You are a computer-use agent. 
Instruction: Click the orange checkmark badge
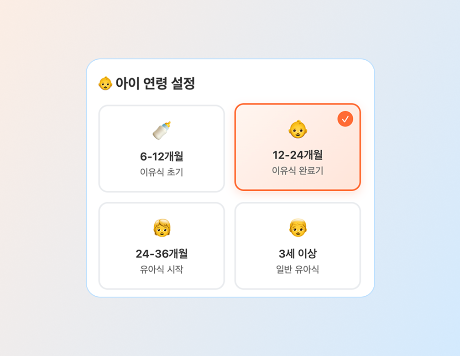tap(345, 119)
